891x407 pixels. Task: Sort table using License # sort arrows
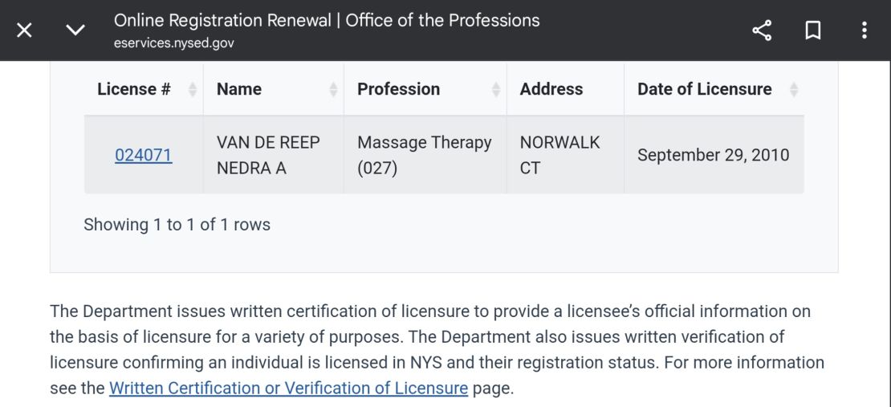click(193, 90)
